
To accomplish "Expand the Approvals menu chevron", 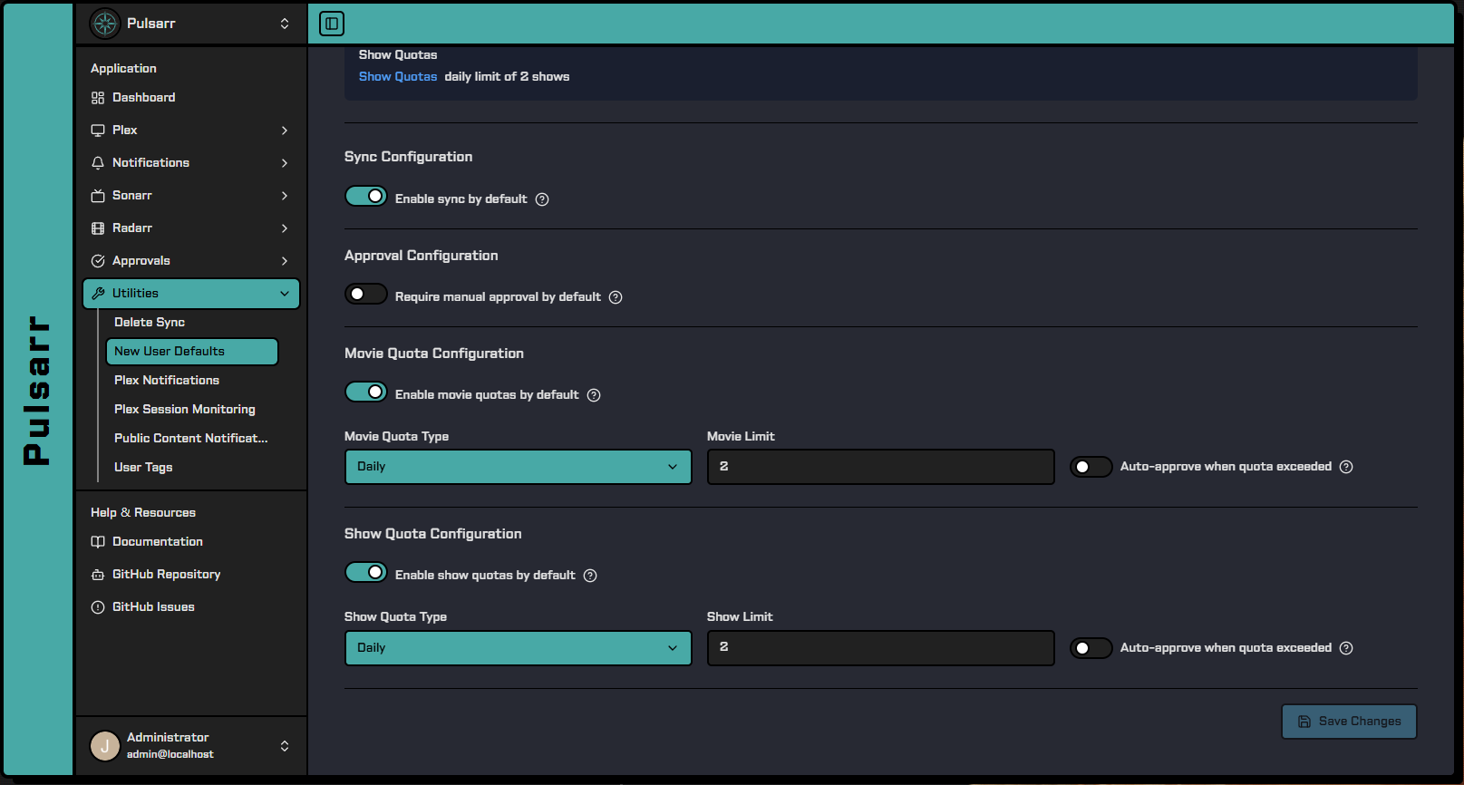I will pyautogui.click(x=285, y=261).
